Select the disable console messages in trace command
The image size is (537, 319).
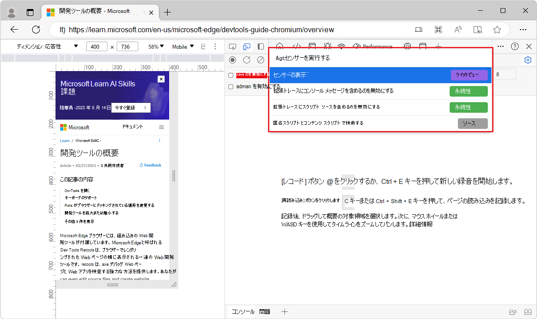(380, 91)
